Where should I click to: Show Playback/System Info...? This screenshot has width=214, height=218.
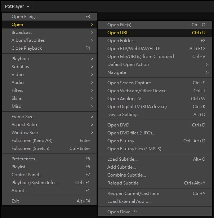[x=49, y=183]
